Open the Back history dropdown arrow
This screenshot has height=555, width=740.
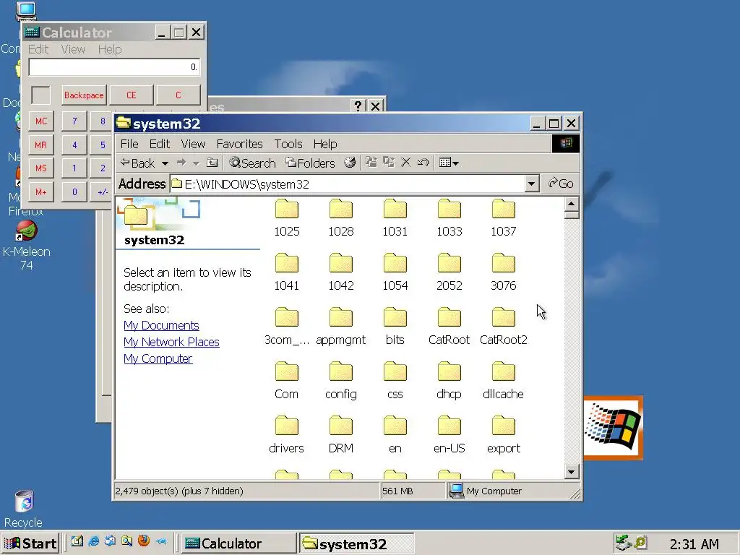click(x=165, y=163)
